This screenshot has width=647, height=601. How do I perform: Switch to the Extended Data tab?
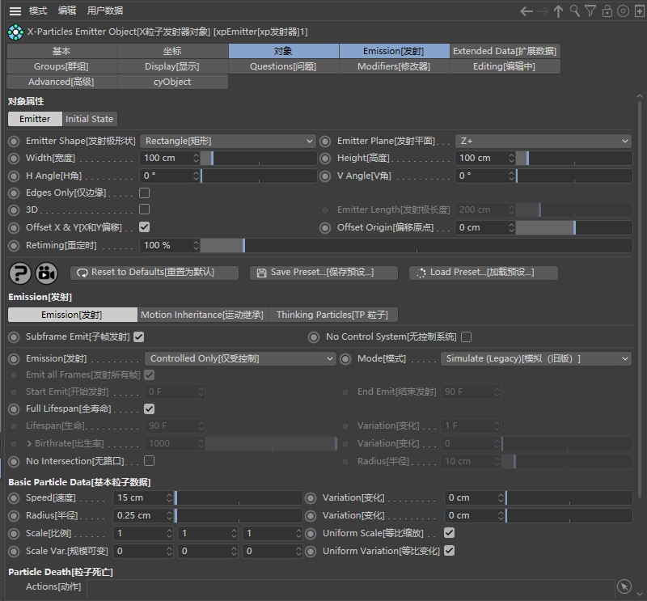[505, 51]
